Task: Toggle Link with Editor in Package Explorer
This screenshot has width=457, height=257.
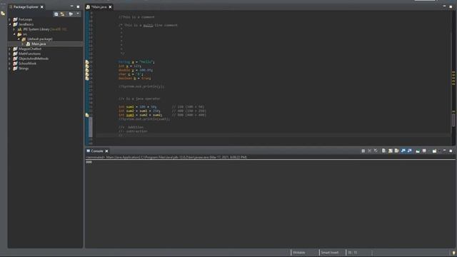Action: 62,14
